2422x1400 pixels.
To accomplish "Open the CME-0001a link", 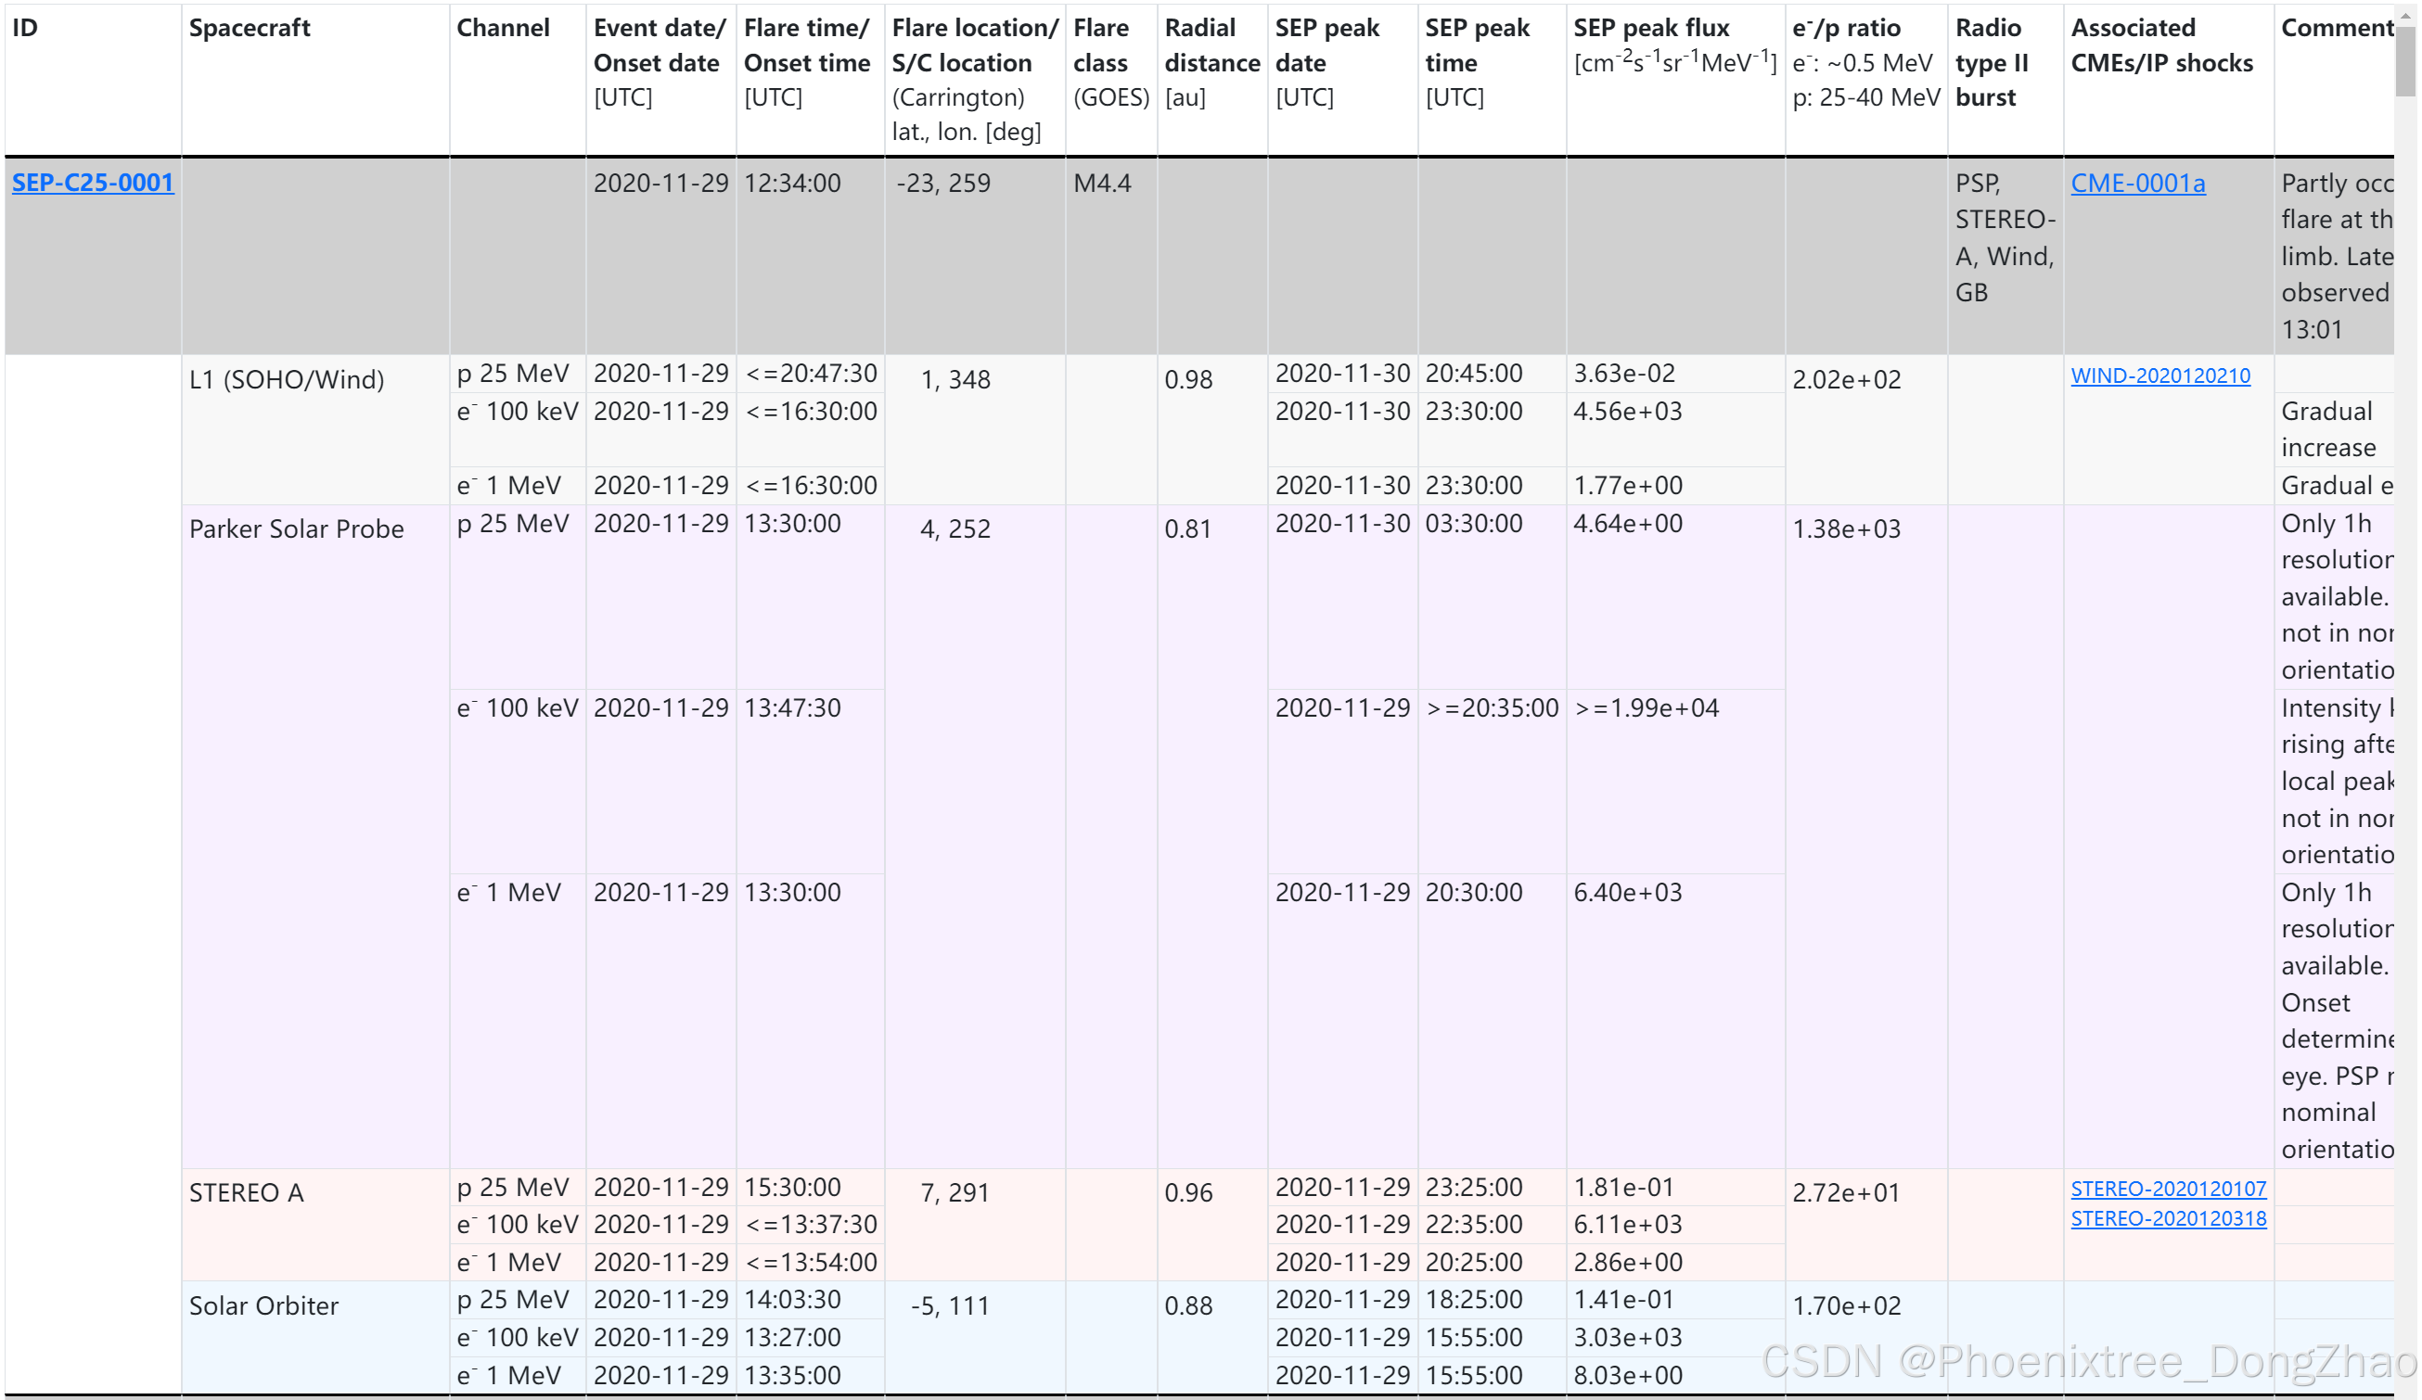I will (2137, 183).
